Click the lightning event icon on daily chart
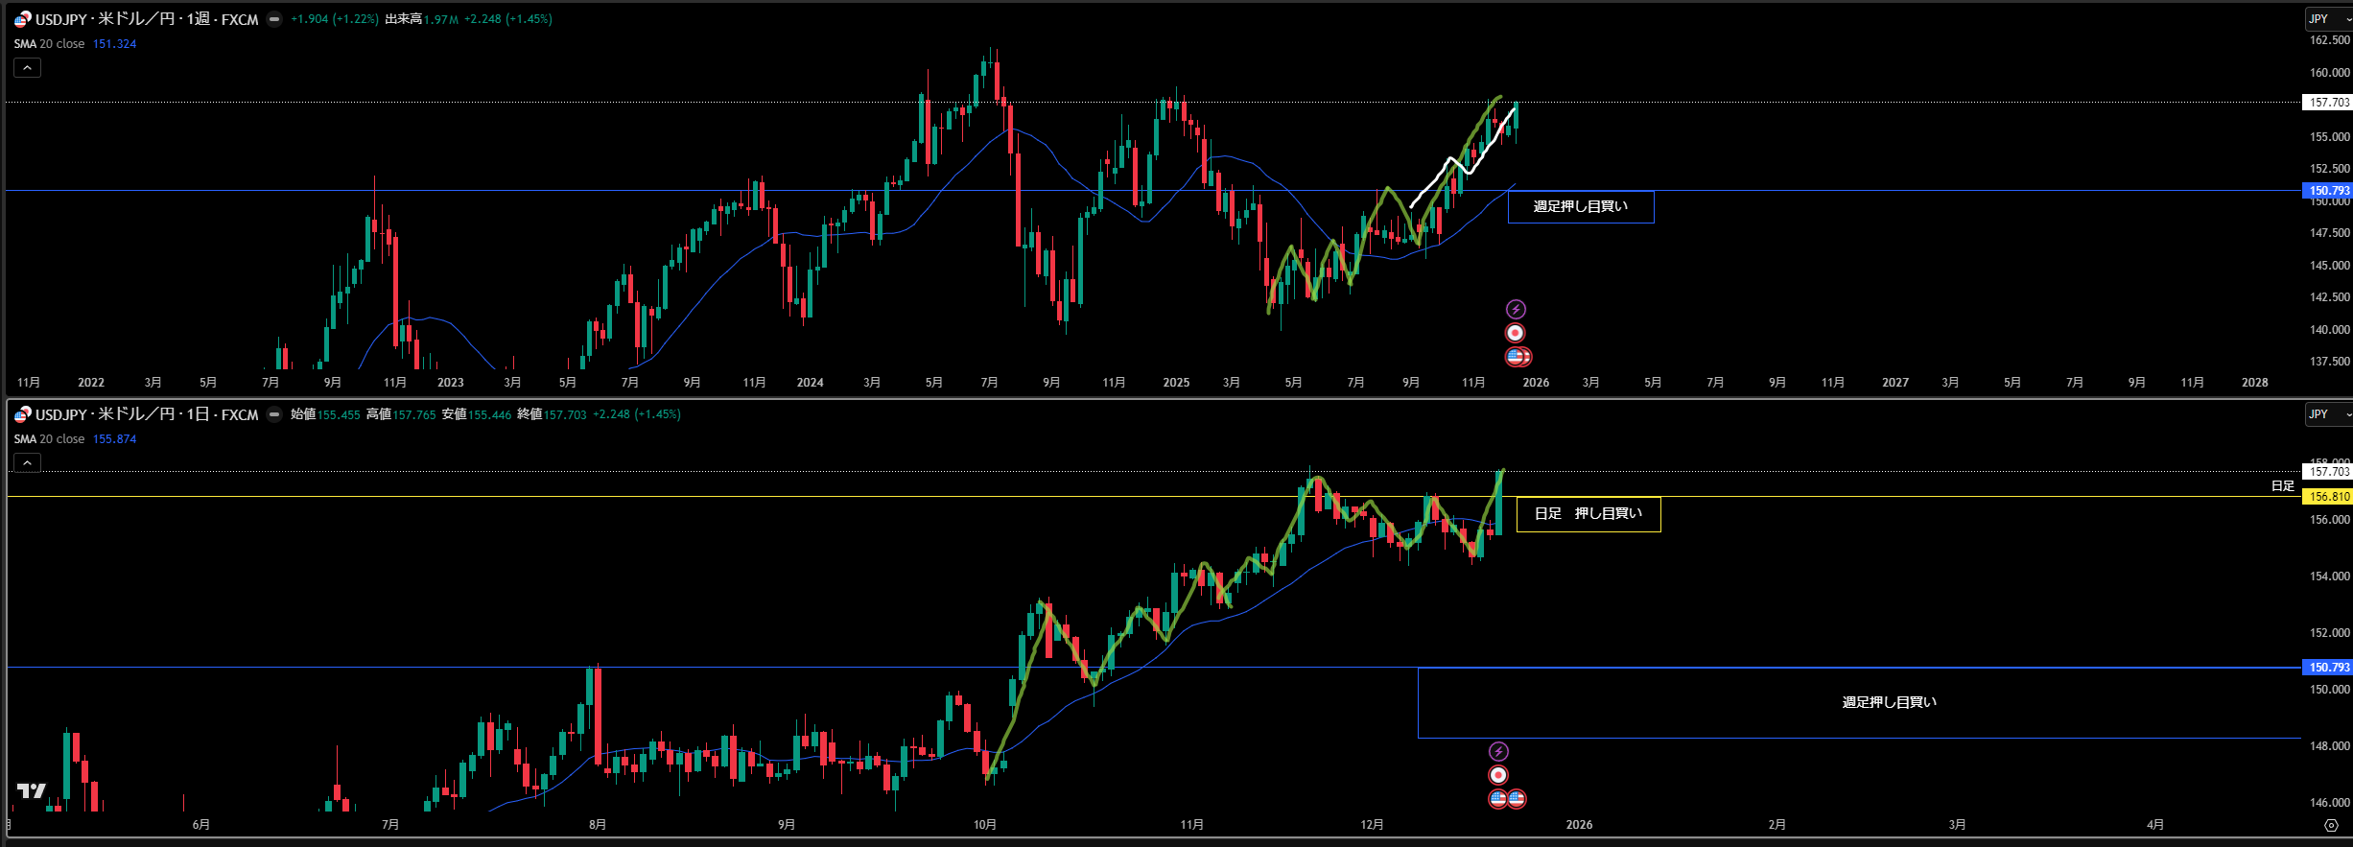The height and width of the screenshot is (847, 2353). tap(1498, 751)
